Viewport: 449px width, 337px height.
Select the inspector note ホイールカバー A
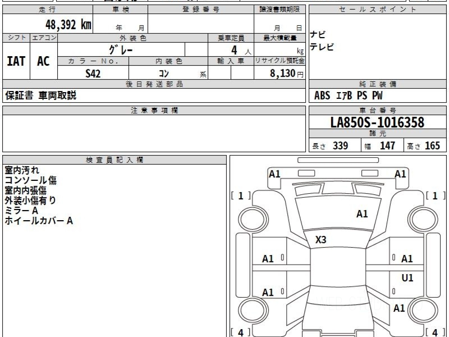click(x=39, y=221)
